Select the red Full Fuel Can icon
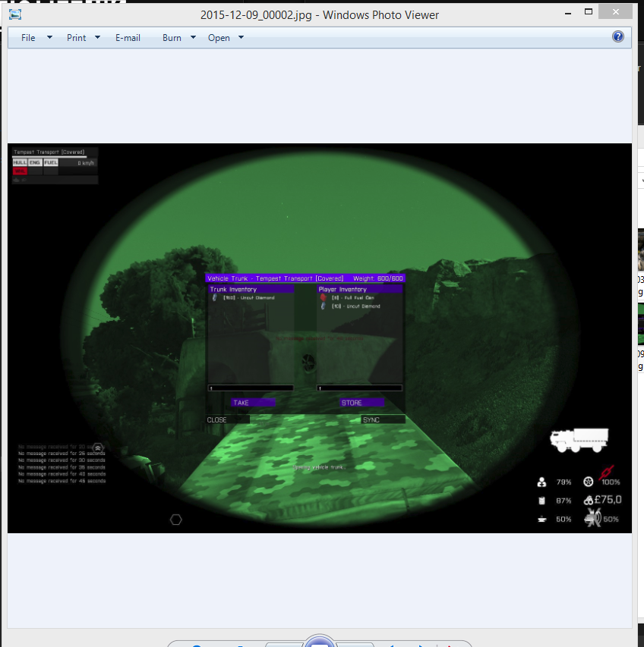 pos(323,297)
